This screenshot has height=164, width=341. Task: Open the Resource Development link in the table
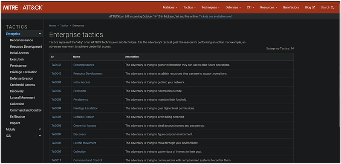(88, 74)
